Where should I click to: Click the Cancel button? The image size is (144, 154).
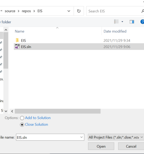[x=131, y=146]
